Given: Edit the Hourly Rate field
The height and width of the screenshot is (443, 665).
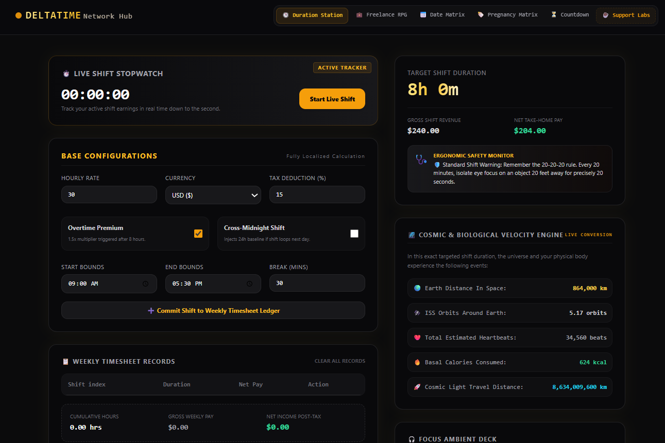Looking at the screenshot, I should 109,194.
